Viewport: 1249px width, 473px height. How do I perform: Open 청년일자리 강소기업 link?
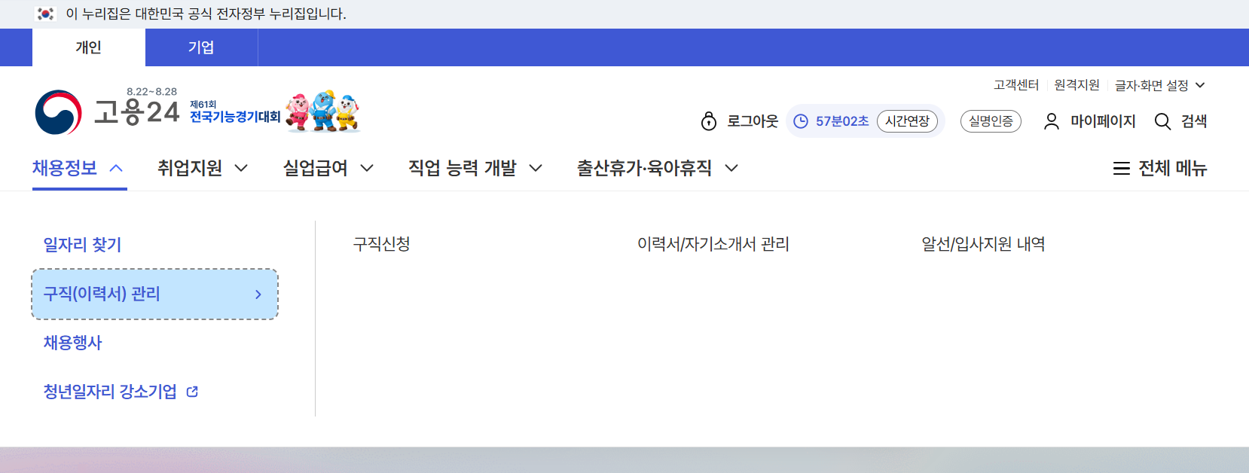click(x=110, y=392)
